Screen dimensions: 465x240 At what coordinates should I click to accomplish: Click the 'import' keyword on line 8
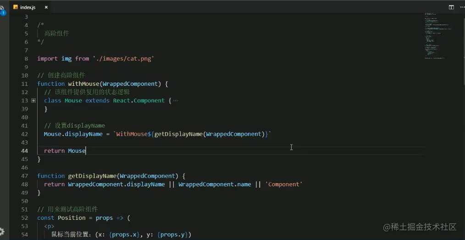pyautogui.click(x=47, y=59)
